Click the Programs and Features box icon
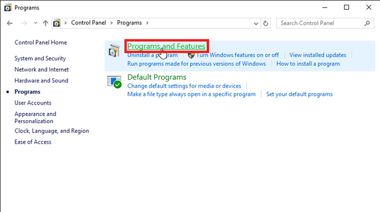The width and height of the screenshot is (380, 212). pyautogui.click(x=114, y=51)
